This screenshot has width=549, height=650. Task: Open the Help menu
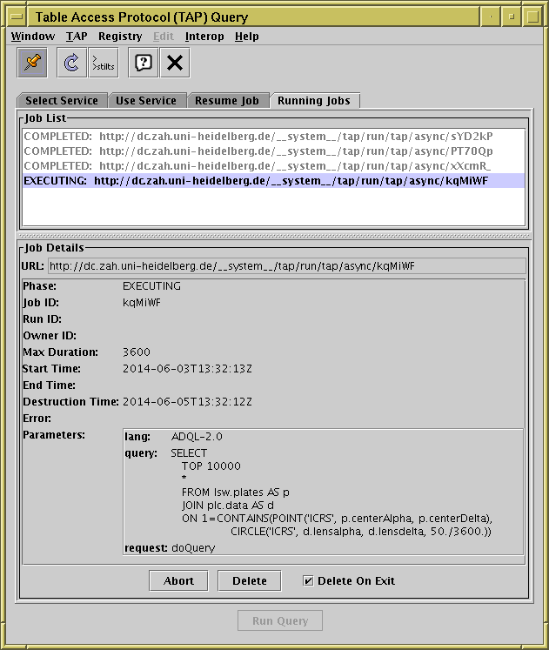(x=247, y=37)
